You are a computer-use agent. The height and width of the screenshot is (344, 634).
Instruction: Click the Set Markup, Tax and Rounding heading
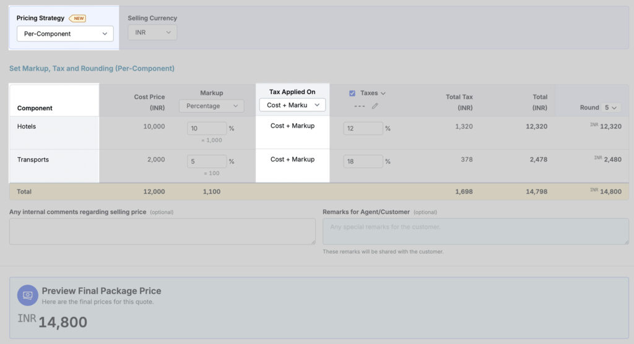point(92,68)
